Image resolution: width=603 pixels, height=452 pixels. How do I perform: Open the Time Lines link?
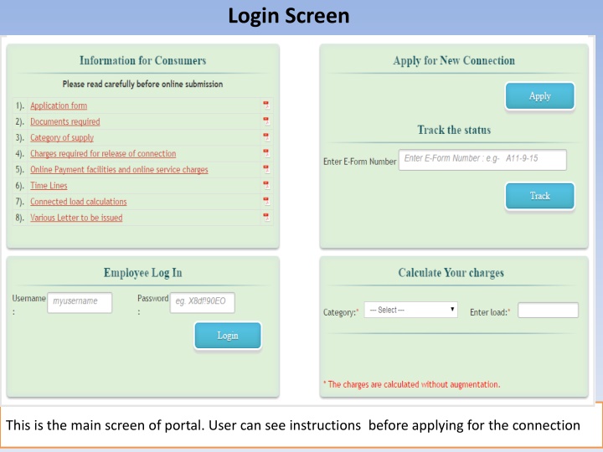[49, 186]
